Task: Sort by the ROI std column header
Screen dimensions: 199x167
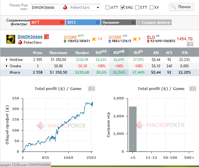Action: coord(101,52)
